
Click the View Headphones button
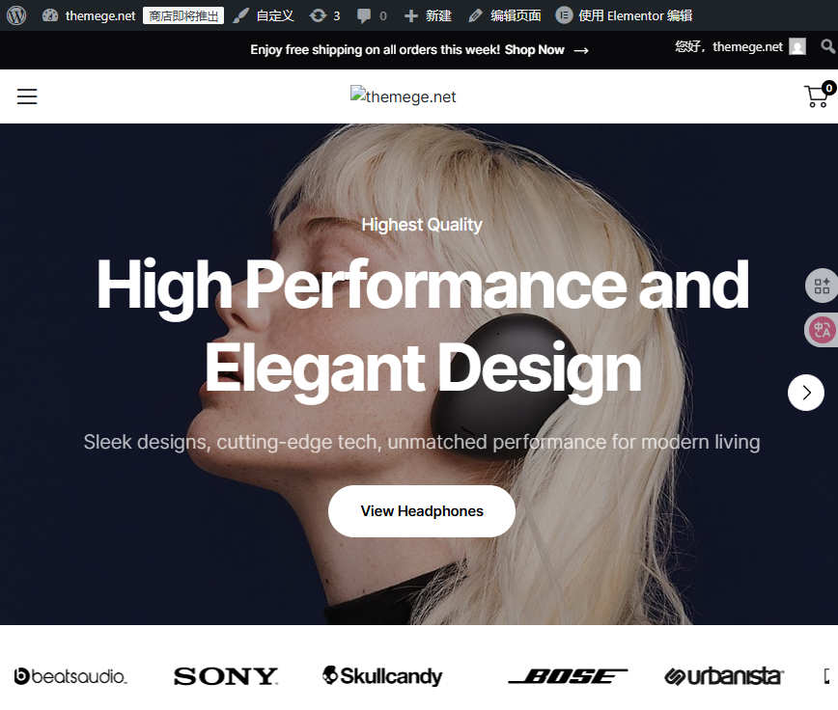pyautogui.click(x=422, y=511)
